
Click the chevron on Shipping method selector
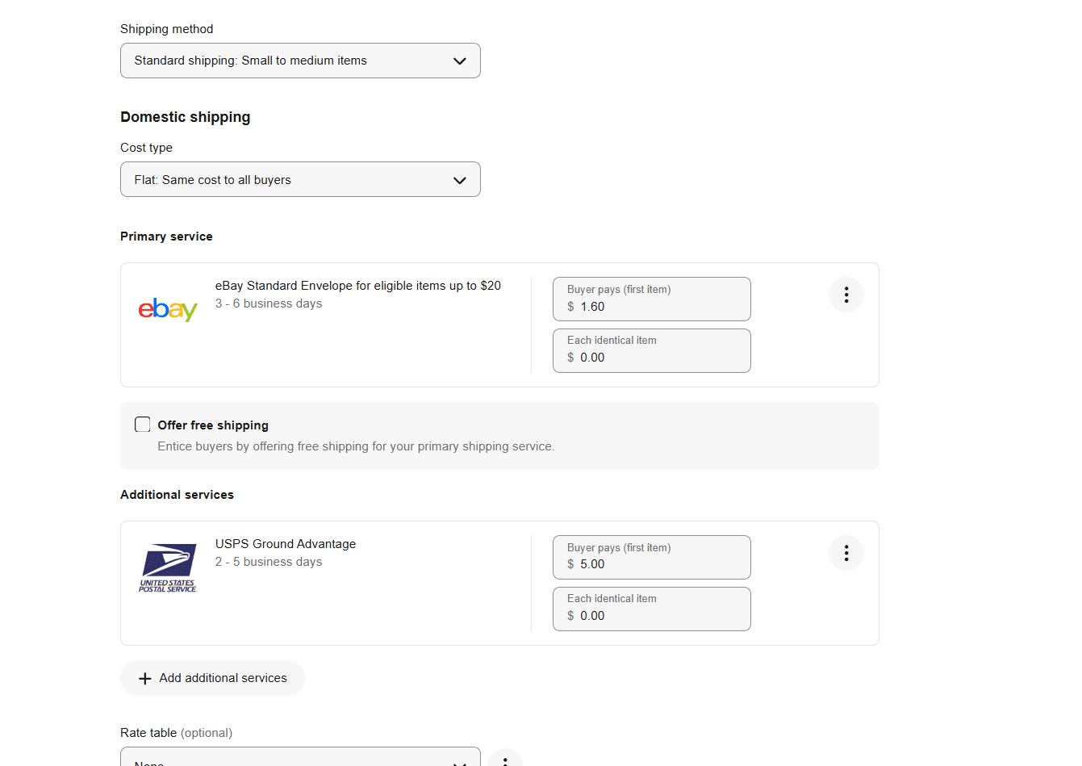tap(459, 61)
